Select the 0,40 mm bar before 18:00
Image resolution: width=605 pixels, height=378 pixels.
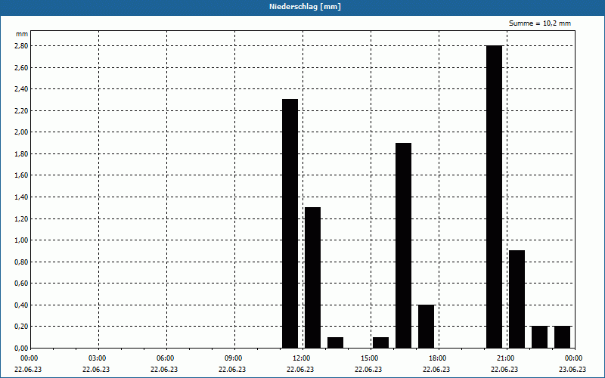click(x=426, y=327)
